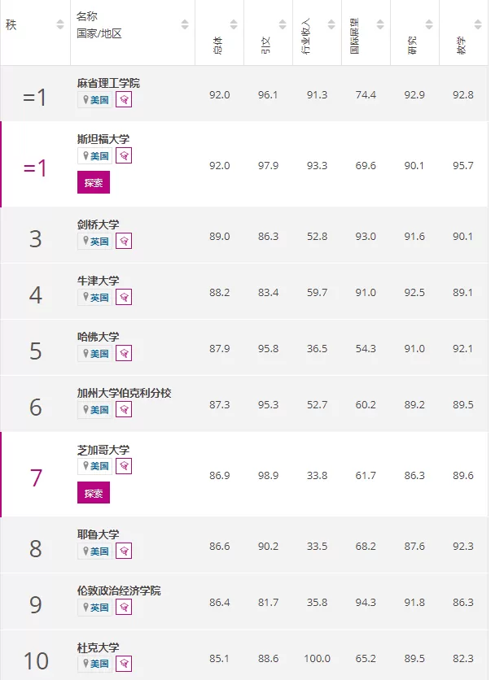Select graduation cap icon for 牛津大学
491x680 pixels.
coord(124,297)
